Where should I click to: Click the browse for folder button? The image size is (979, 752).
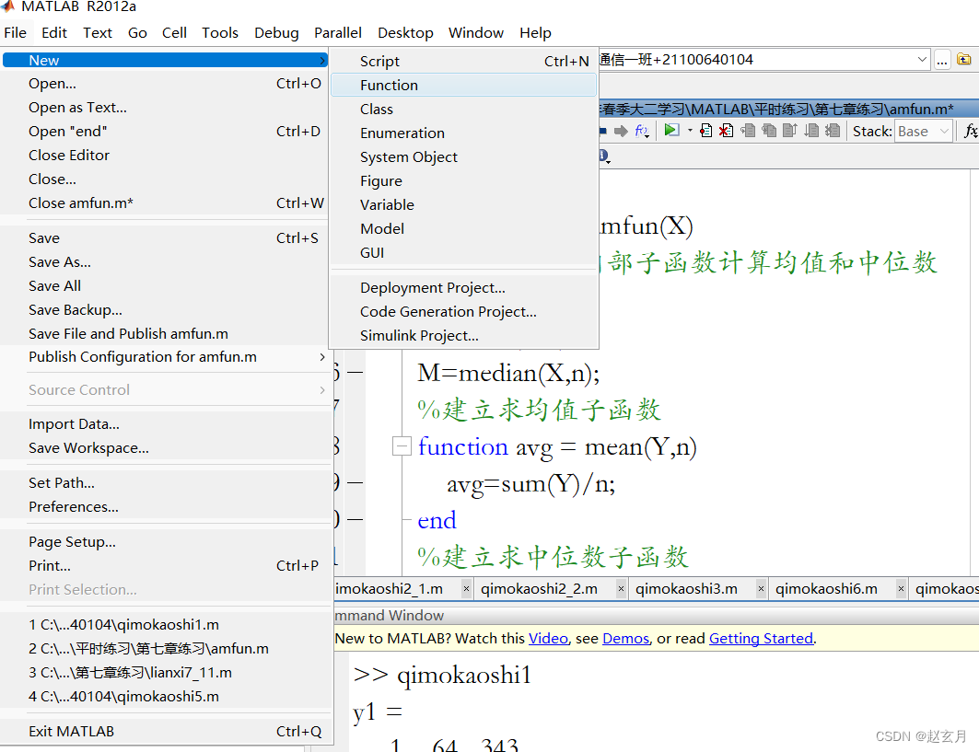click(942, 60)
